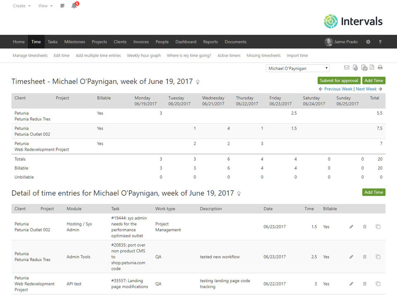Open the help question mark icon
Image resolution: width=397 pixels, height=295 pixels.
380,42
